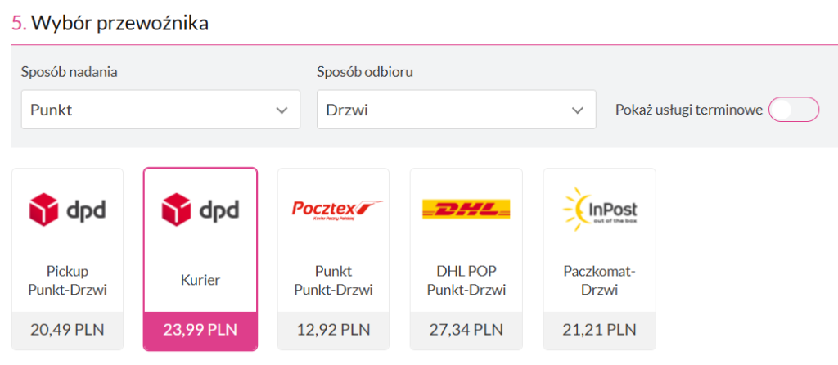Click the DPD logo on Pickup card
Screen dimensions: 838x365
67,210
